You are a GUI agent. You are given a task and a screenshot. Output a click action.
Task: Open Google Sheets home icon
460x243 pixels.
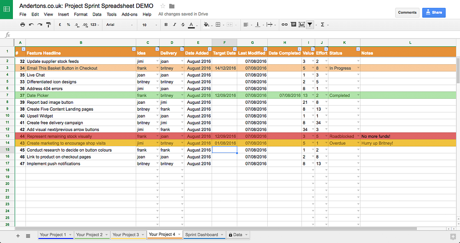6,9
